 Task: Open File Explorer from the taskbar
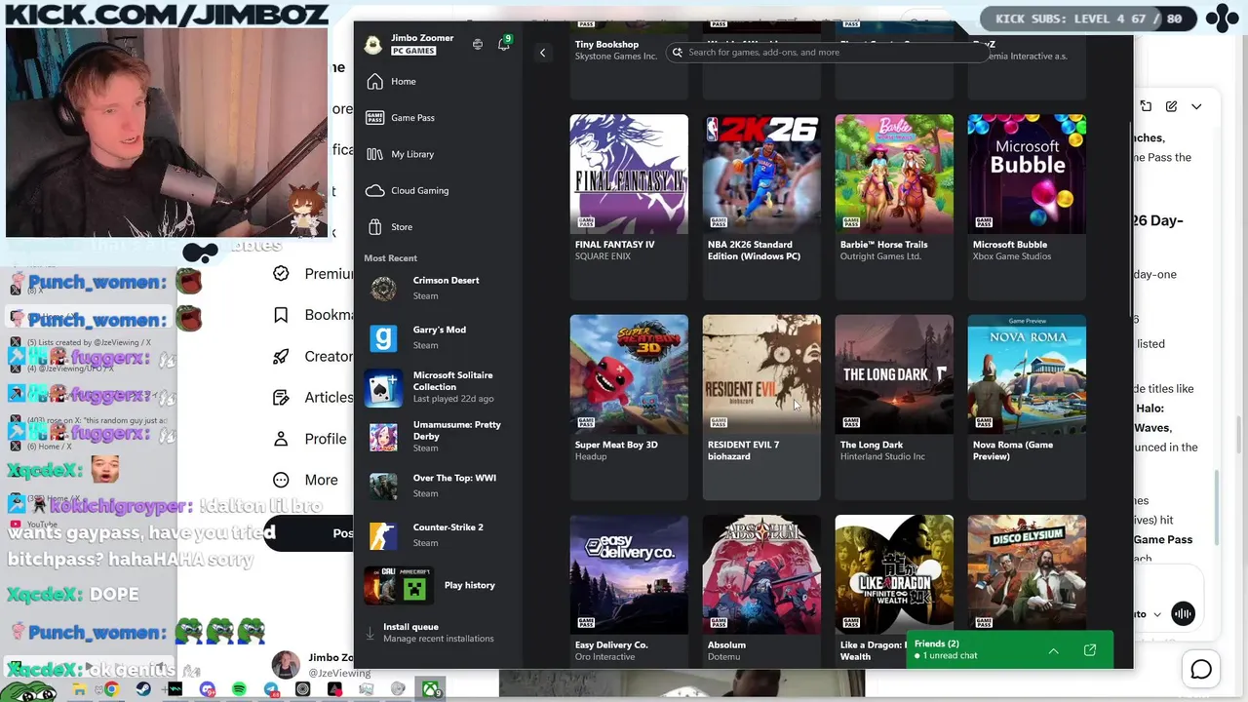[x=80, y=689]
